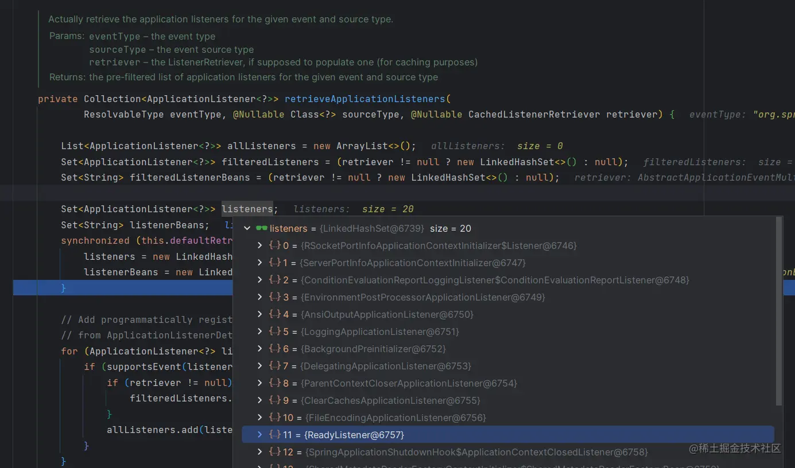Expand entry 10 FileEncodingApplicationListener
The height and width of the screenshot is (468, 795).
tap(259, 418)
